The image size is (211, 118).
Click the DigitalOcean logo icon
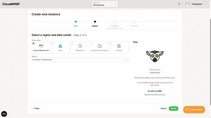pyautogui.click(x=80, y=46)
